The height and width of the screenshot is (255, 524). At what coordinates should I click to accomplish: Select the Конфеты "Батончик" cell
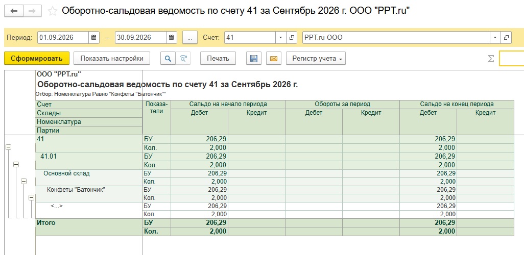coord(89,194)
